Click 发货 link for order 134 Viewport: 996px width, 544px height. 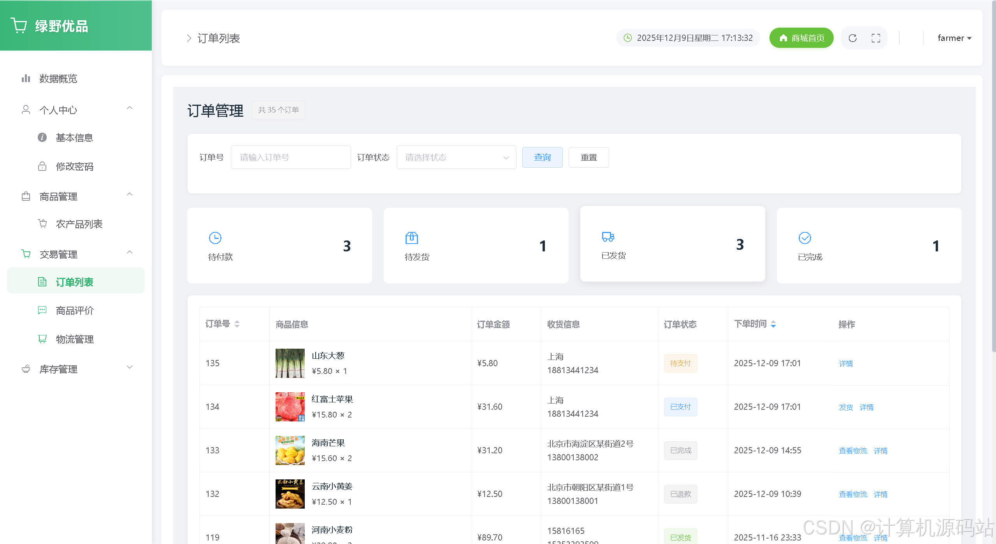pyautogui.click(x=845, y=407)
